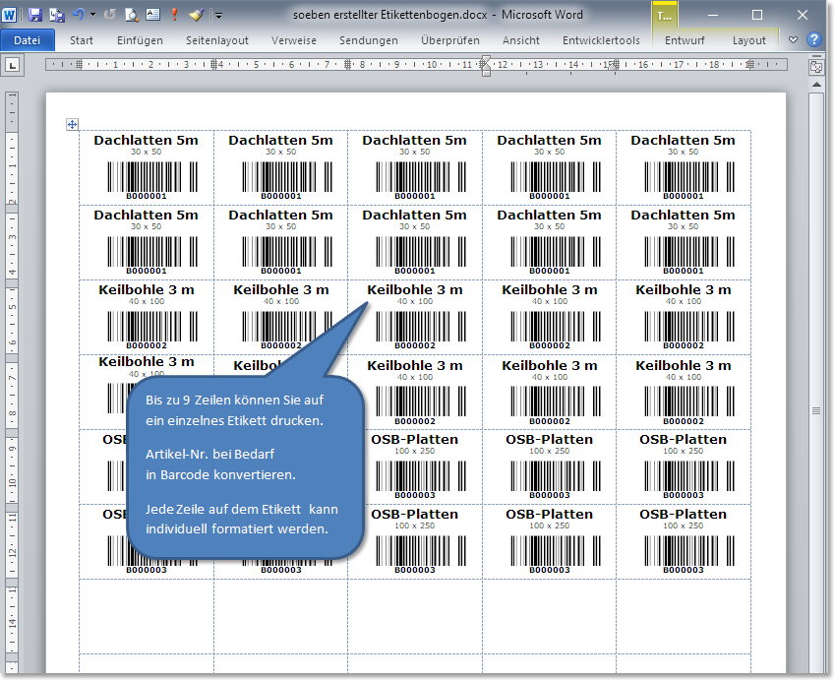Open the Verweise tab
This screenshot has width=835, height=680.
(x=294, y=40)
